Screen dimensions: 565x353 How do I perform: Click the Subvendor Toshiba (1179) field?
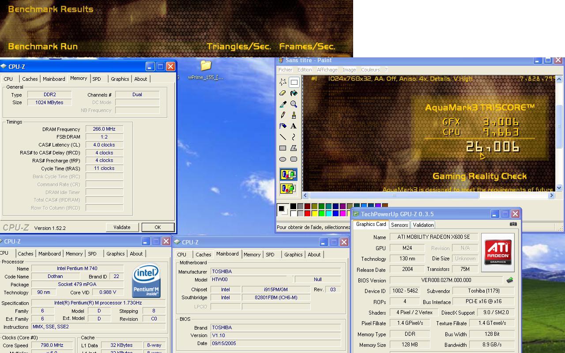pyautogui.click(x=484, y=291)
